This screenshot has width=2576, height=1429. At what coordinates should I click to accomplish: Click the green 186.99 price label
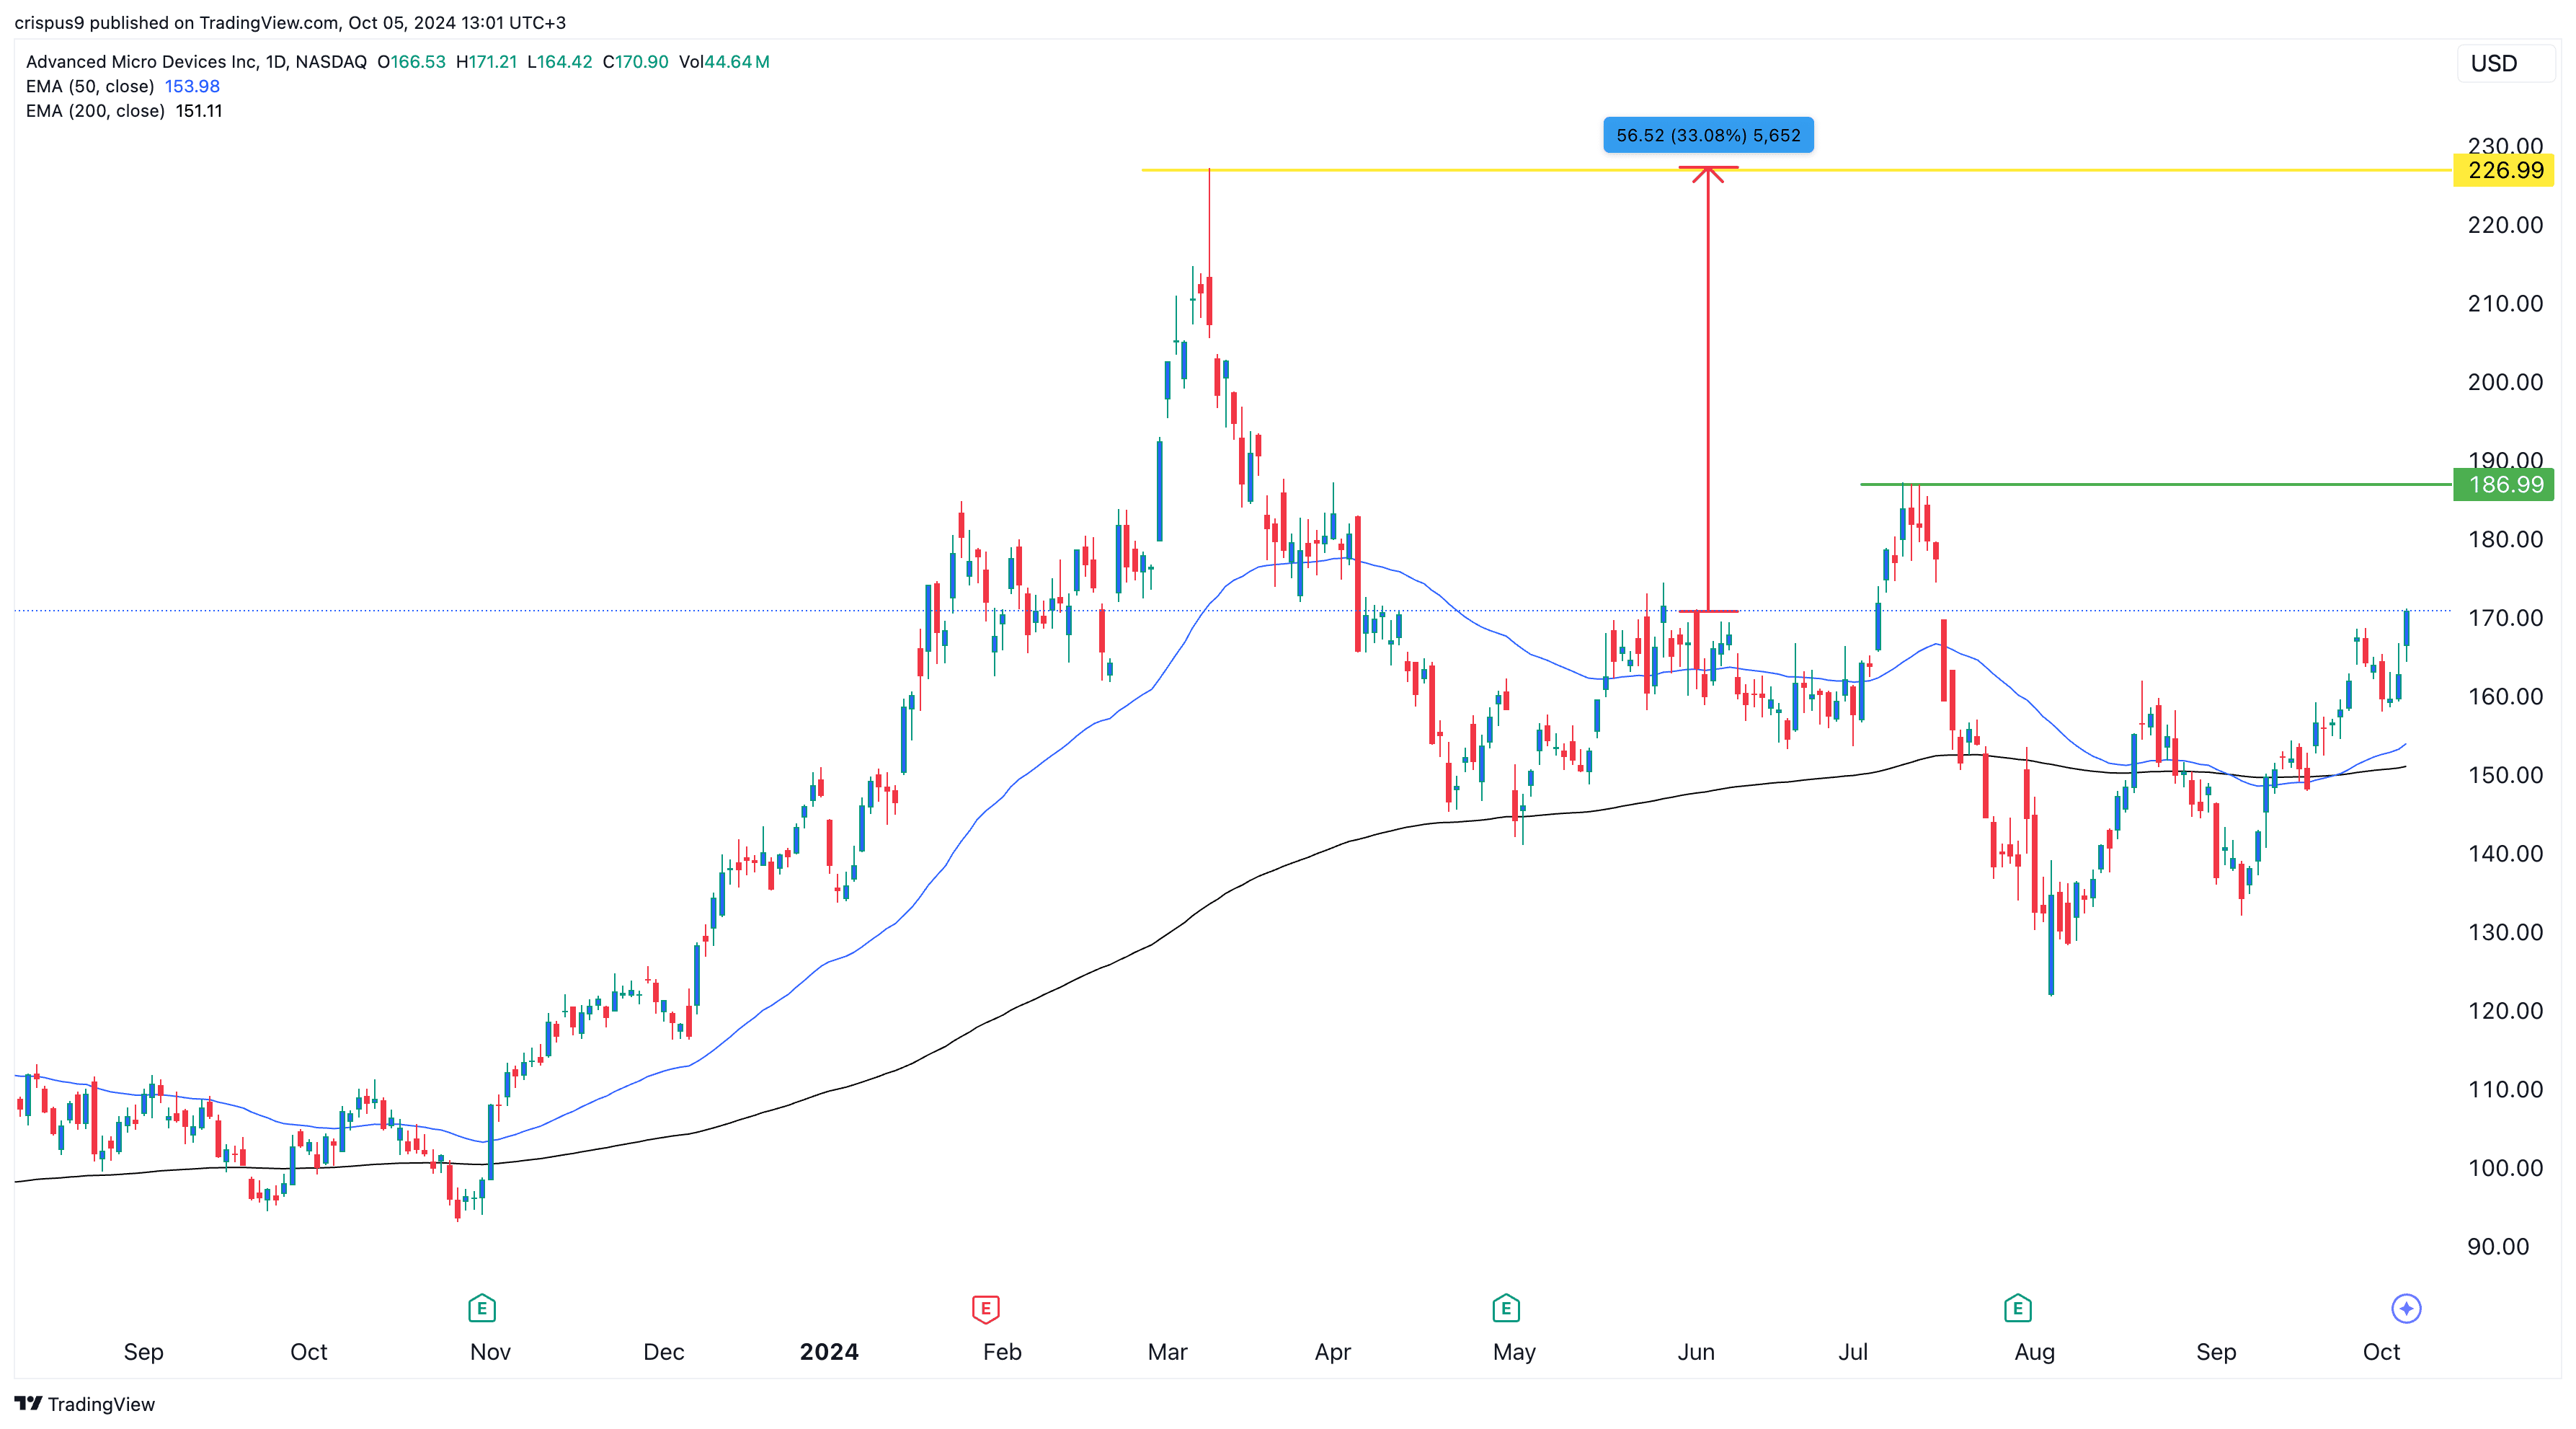click(x=2505, y=484)
